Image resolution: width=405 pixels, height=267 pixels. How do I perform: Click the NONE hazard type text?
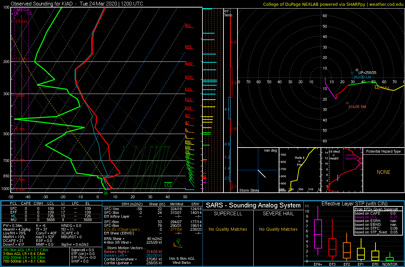[384, 172]
